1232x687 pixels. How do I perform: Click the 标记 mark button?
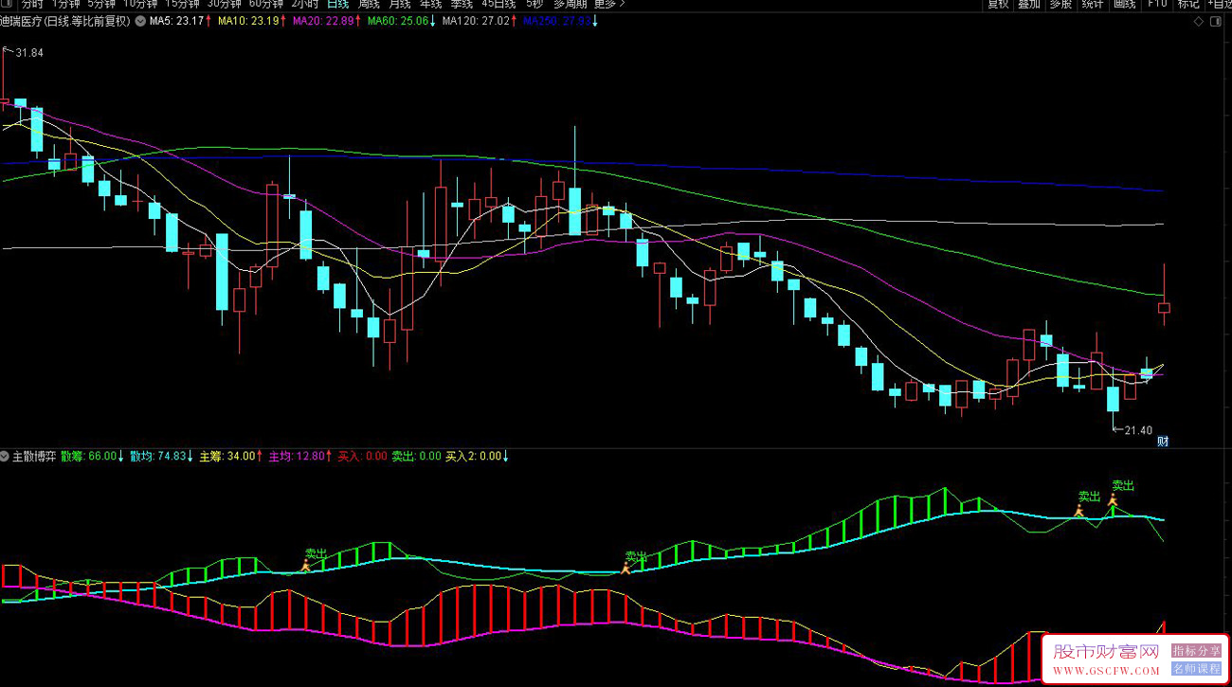coord(1188,4)
